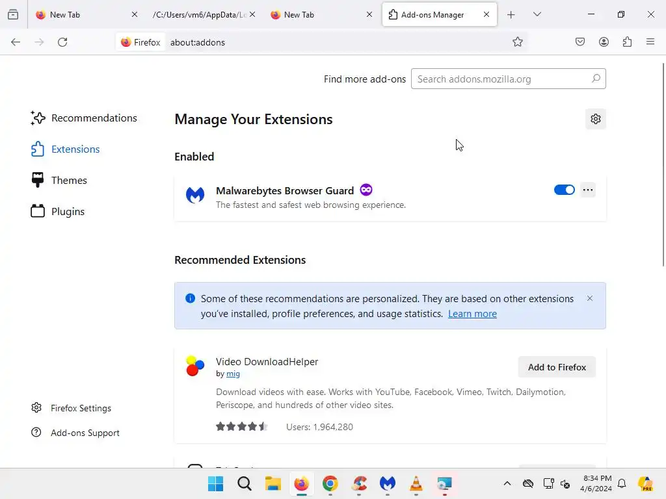
Task: Reload the current page
Action: point(62,42)
